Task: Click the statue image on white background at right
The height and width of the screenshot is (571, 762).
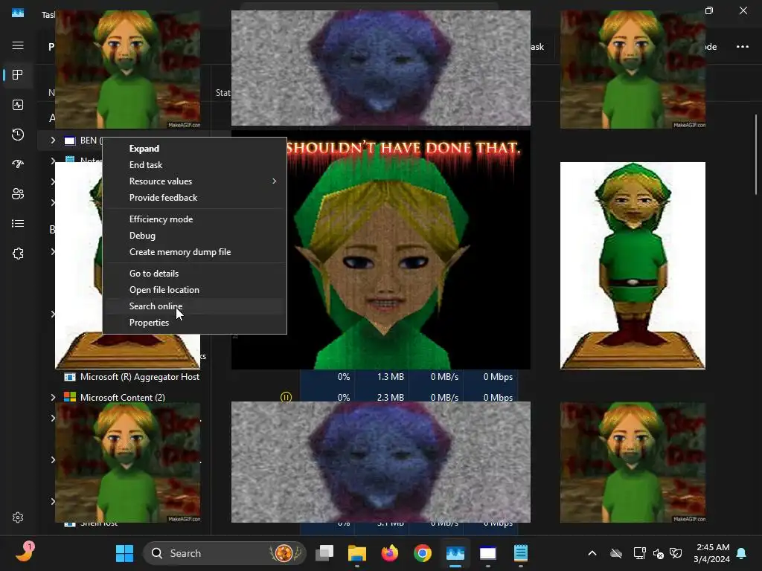Action: (633, 265)
